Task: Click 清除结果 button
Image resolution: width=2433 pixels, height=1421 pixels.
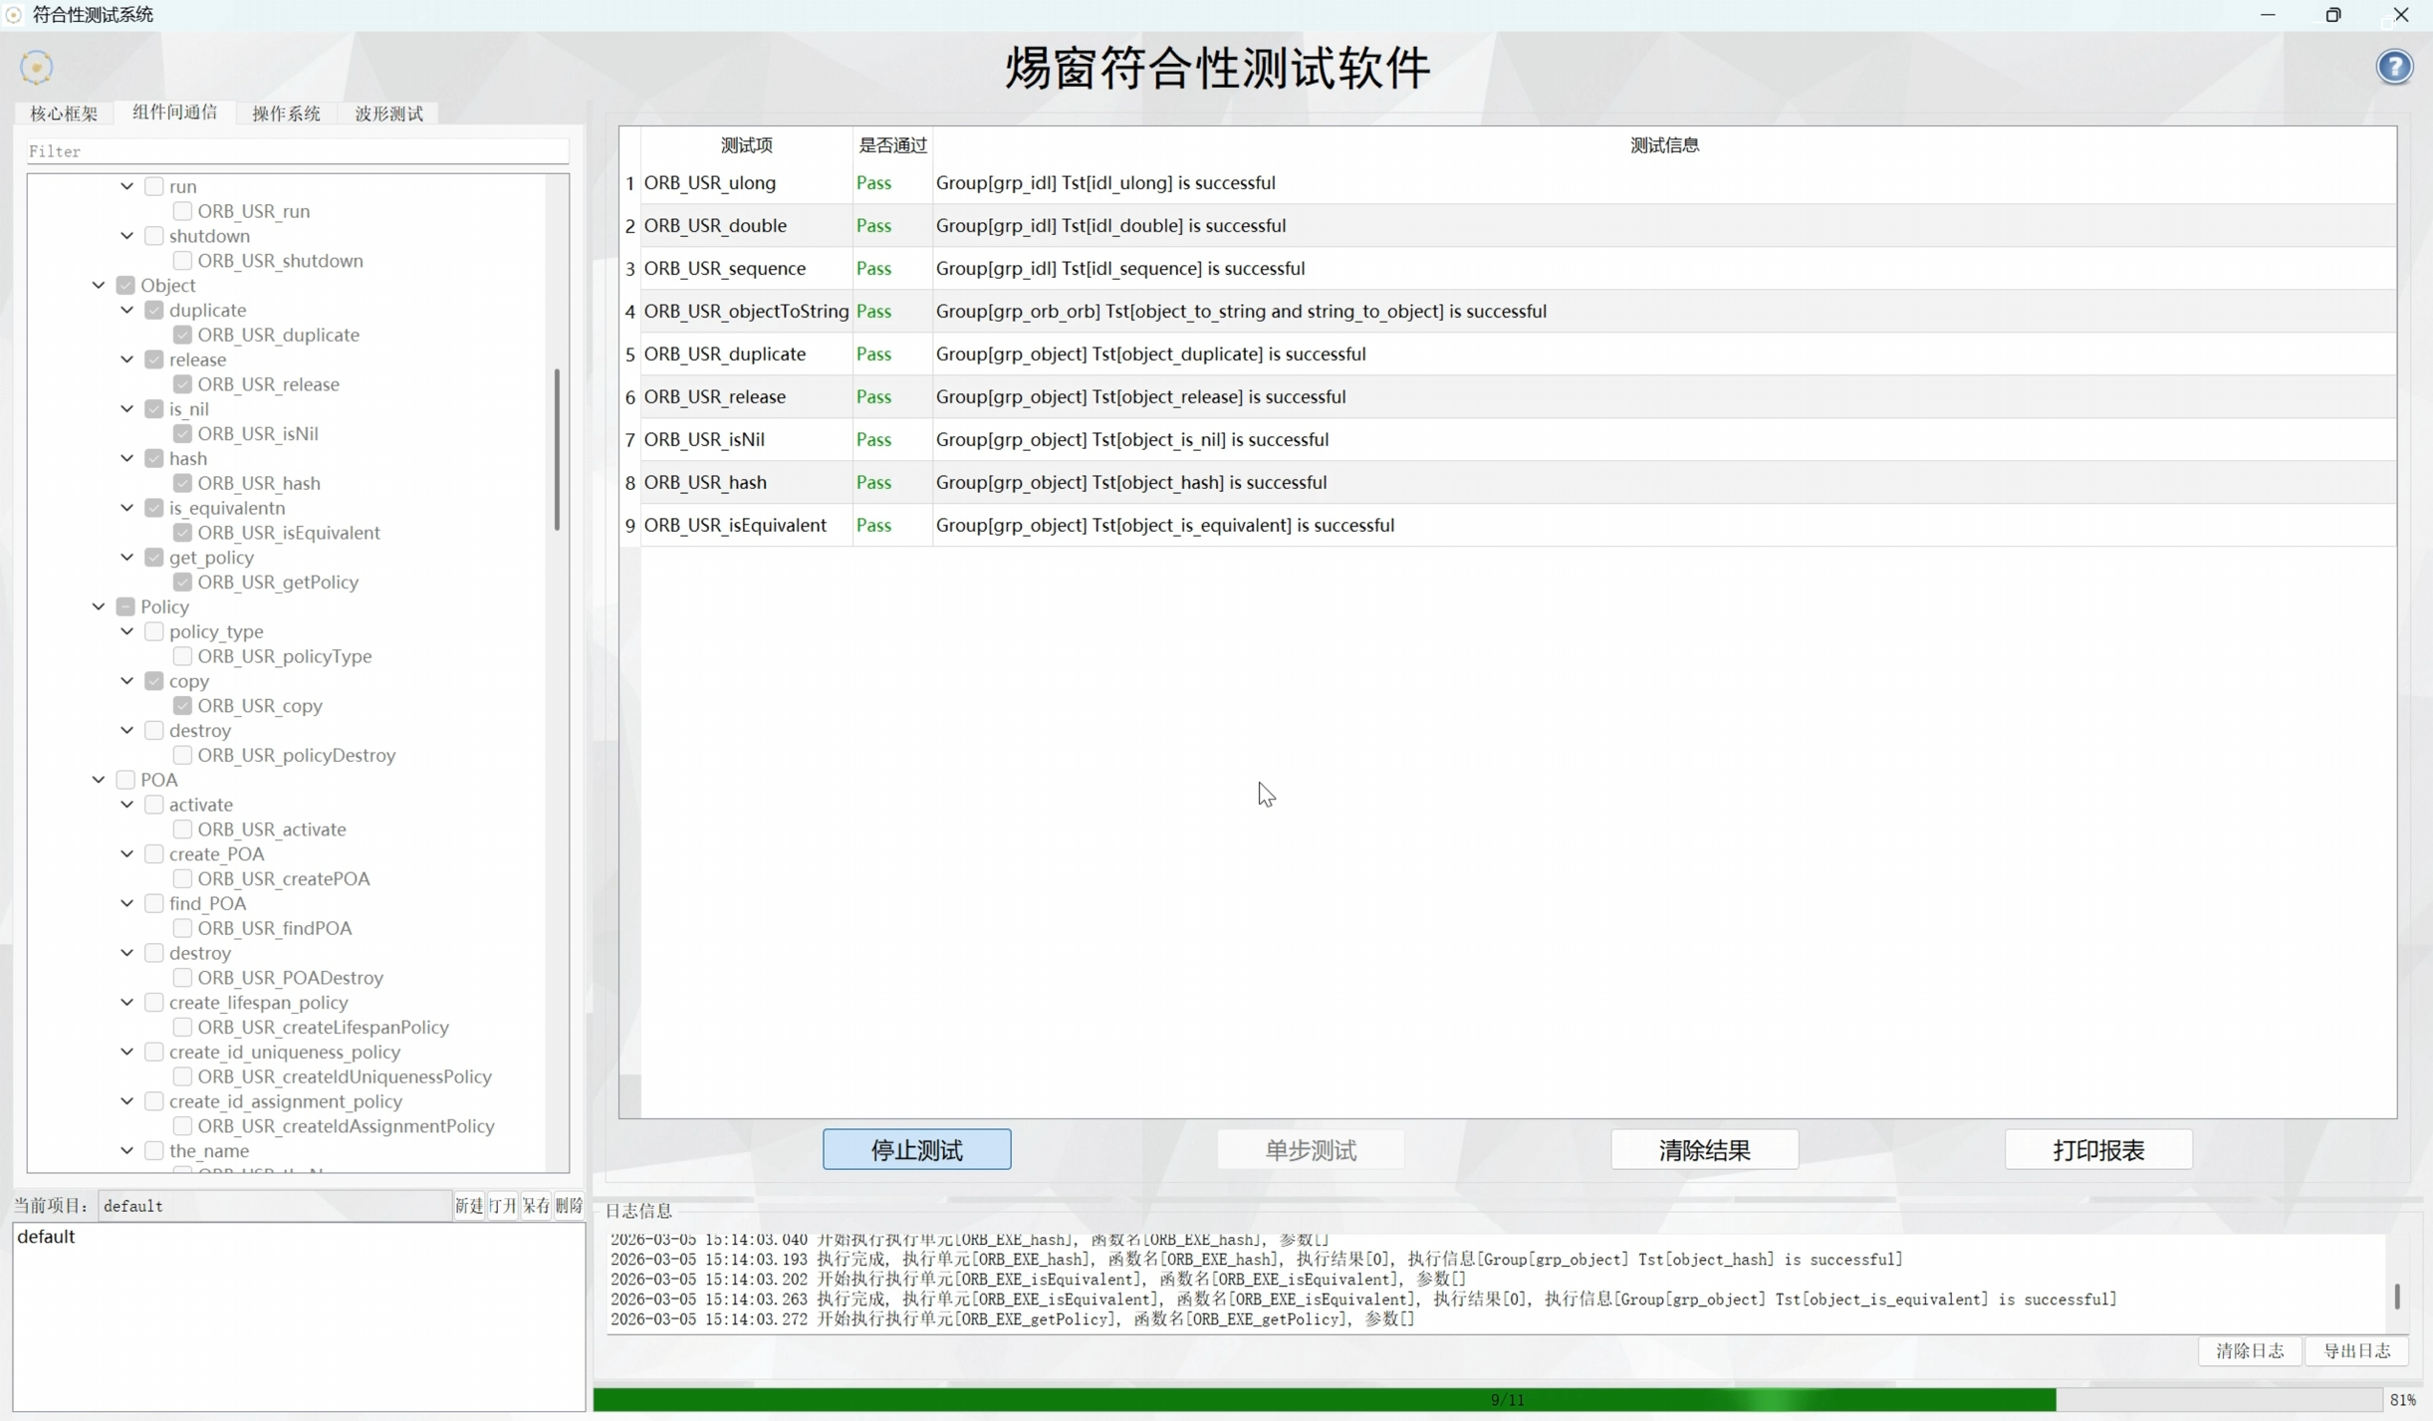Action: tap(1704, 1150)
